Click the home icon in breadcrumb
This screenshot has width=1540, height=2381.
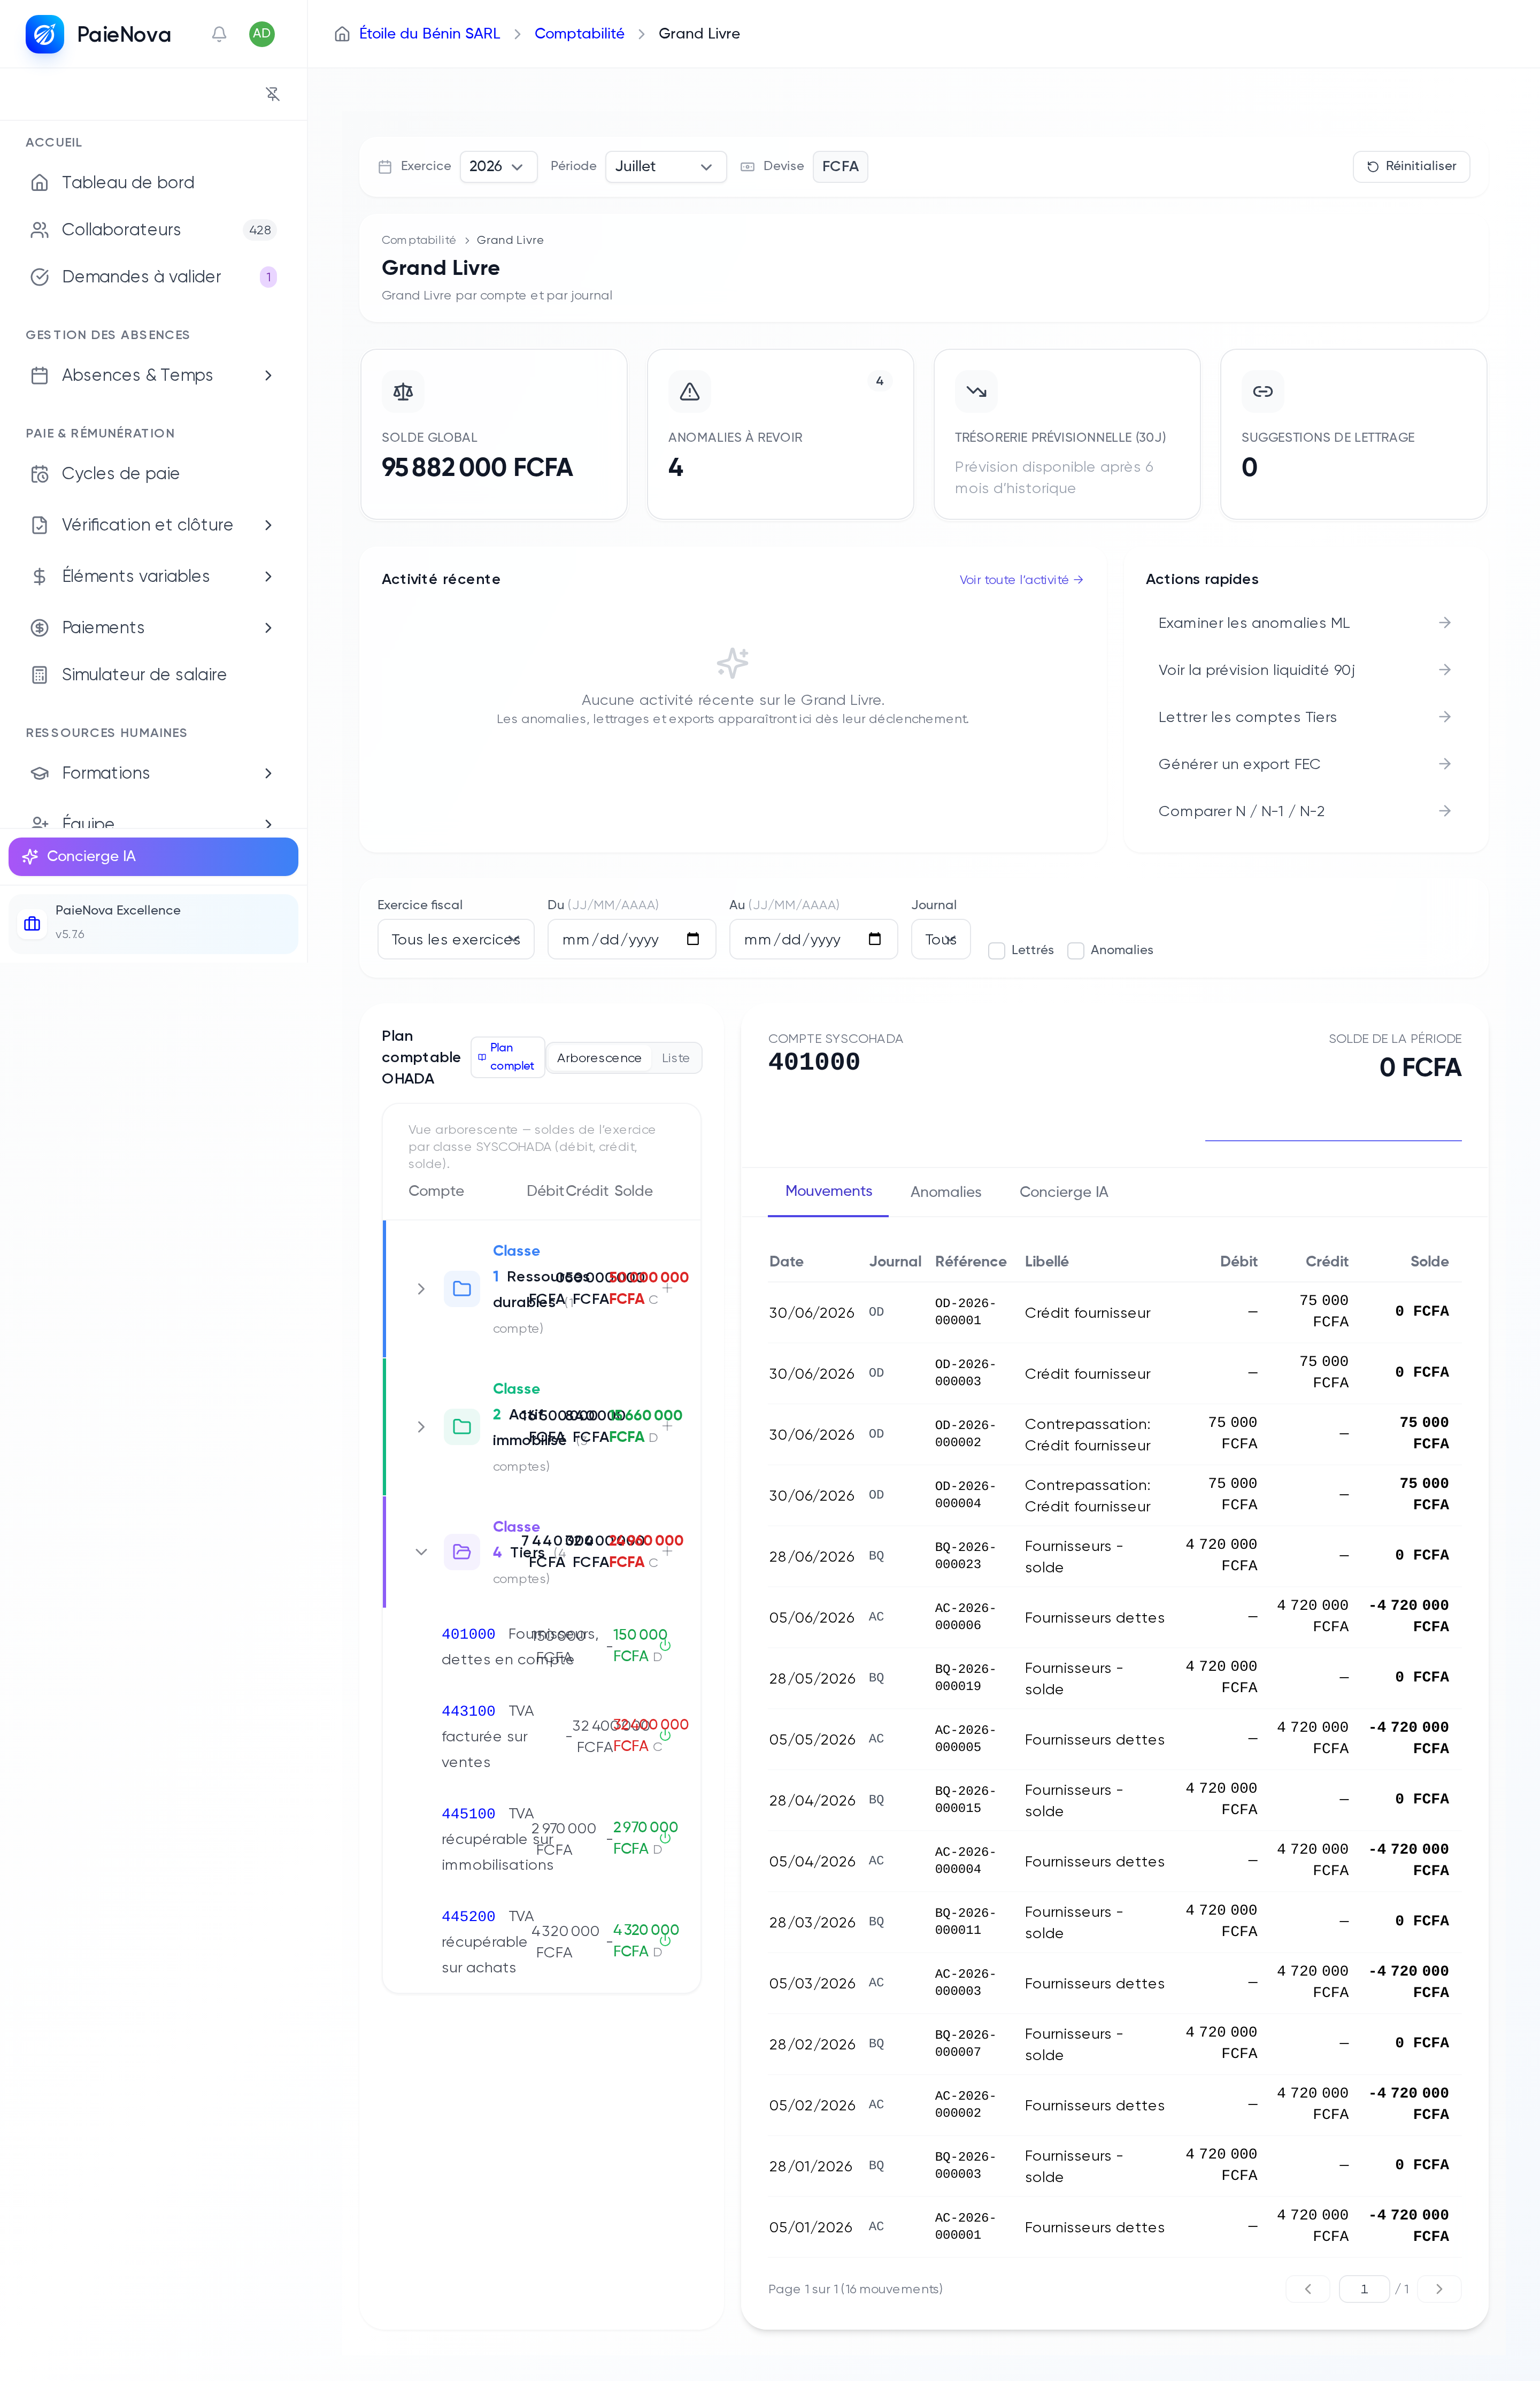click(x=342, y=34)
